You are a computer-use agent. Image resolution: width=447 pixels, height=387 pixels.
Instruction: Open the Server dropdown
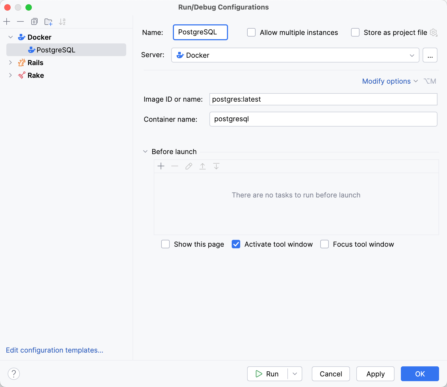411,55
